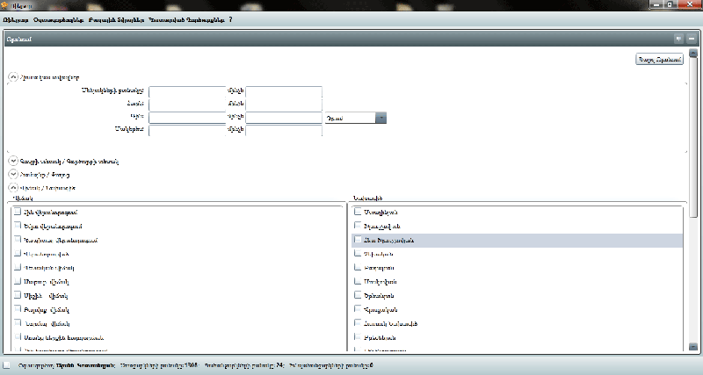Image resolution: width=703 pixels, height=375 pixels.
Task: Check the eighth condition list checkbox
Action: click(x=18, y=308)
